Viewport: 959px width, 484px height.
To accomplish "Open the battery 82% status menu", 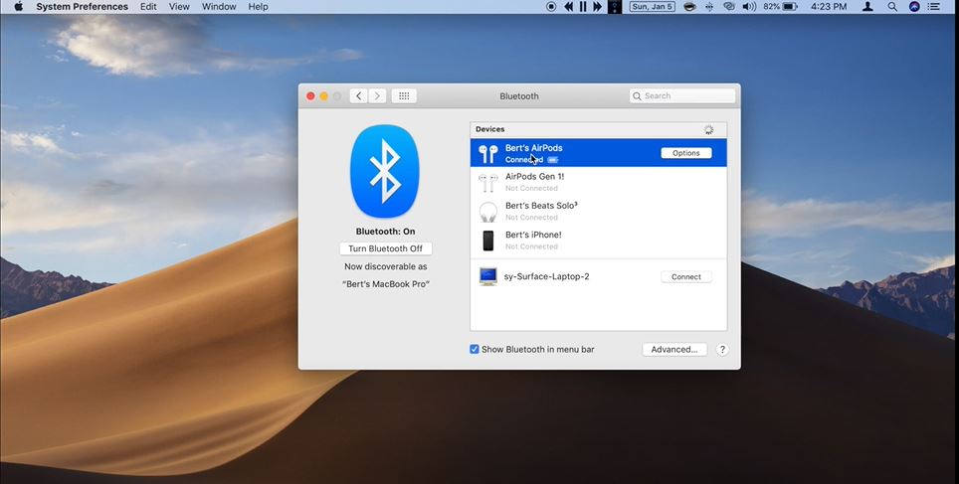I will click(x=780, y=7).
